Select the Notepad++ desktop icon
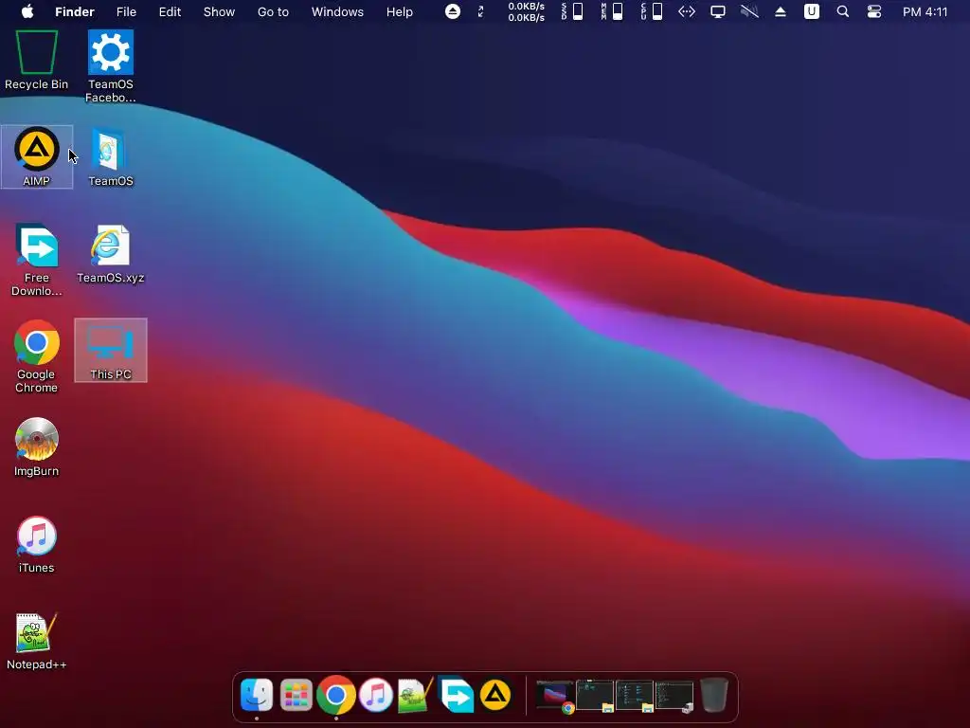The width and height of the screenshot is (970, 728). [37, 642]
